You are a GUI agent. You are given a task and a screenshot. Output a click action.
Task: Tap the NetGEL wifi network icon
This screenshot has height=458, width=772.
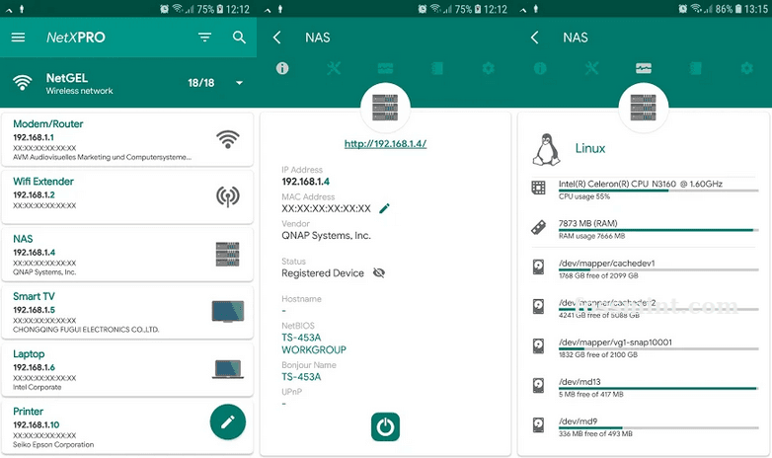(22, 83)
